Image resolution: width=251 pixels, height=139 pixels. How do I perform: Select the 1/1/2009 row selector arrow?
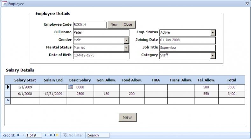pos(8,87)
